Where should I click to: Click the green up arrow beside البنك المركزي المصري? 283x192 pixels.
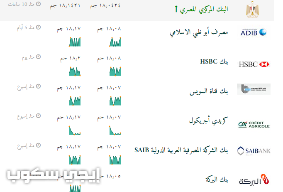[x=176, y=9]
